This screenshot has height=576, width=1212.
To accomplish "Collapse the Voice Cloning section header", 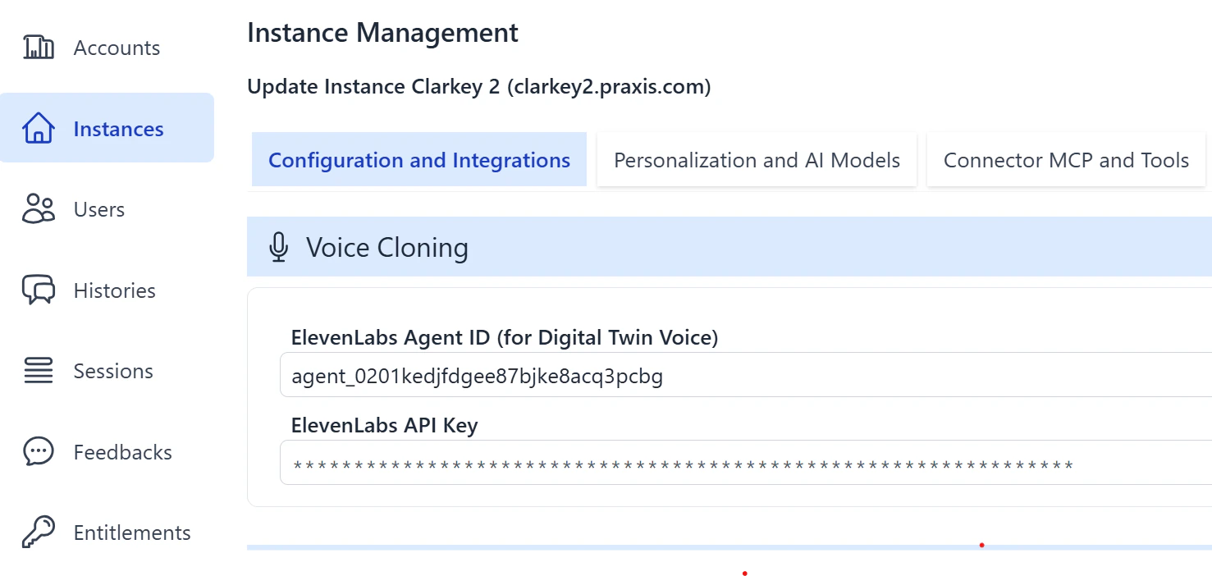I will (729, 246).
